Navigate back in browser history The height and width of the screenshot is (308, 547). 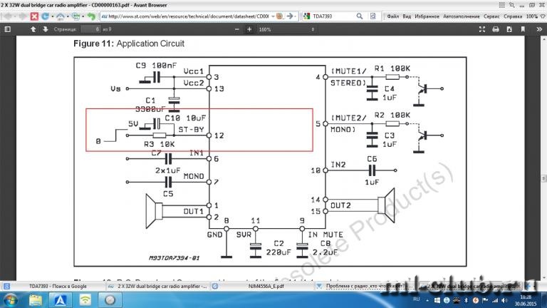click(8, 16)
